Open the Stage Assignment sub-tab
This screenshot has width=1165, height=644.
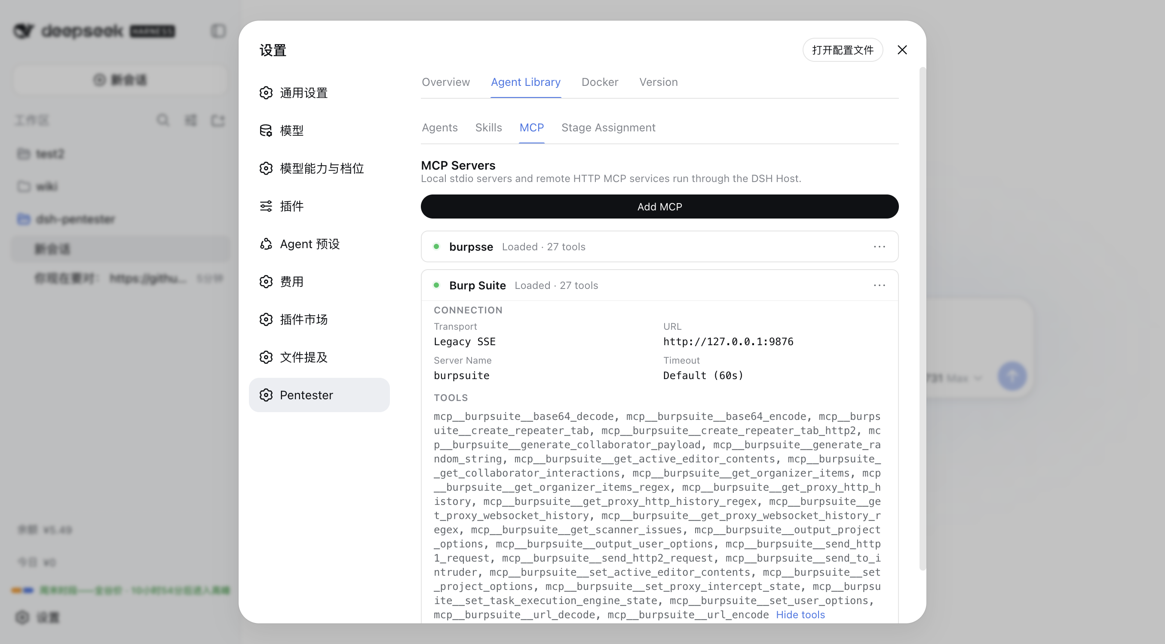pyautogui.click(x=608, y=128)
